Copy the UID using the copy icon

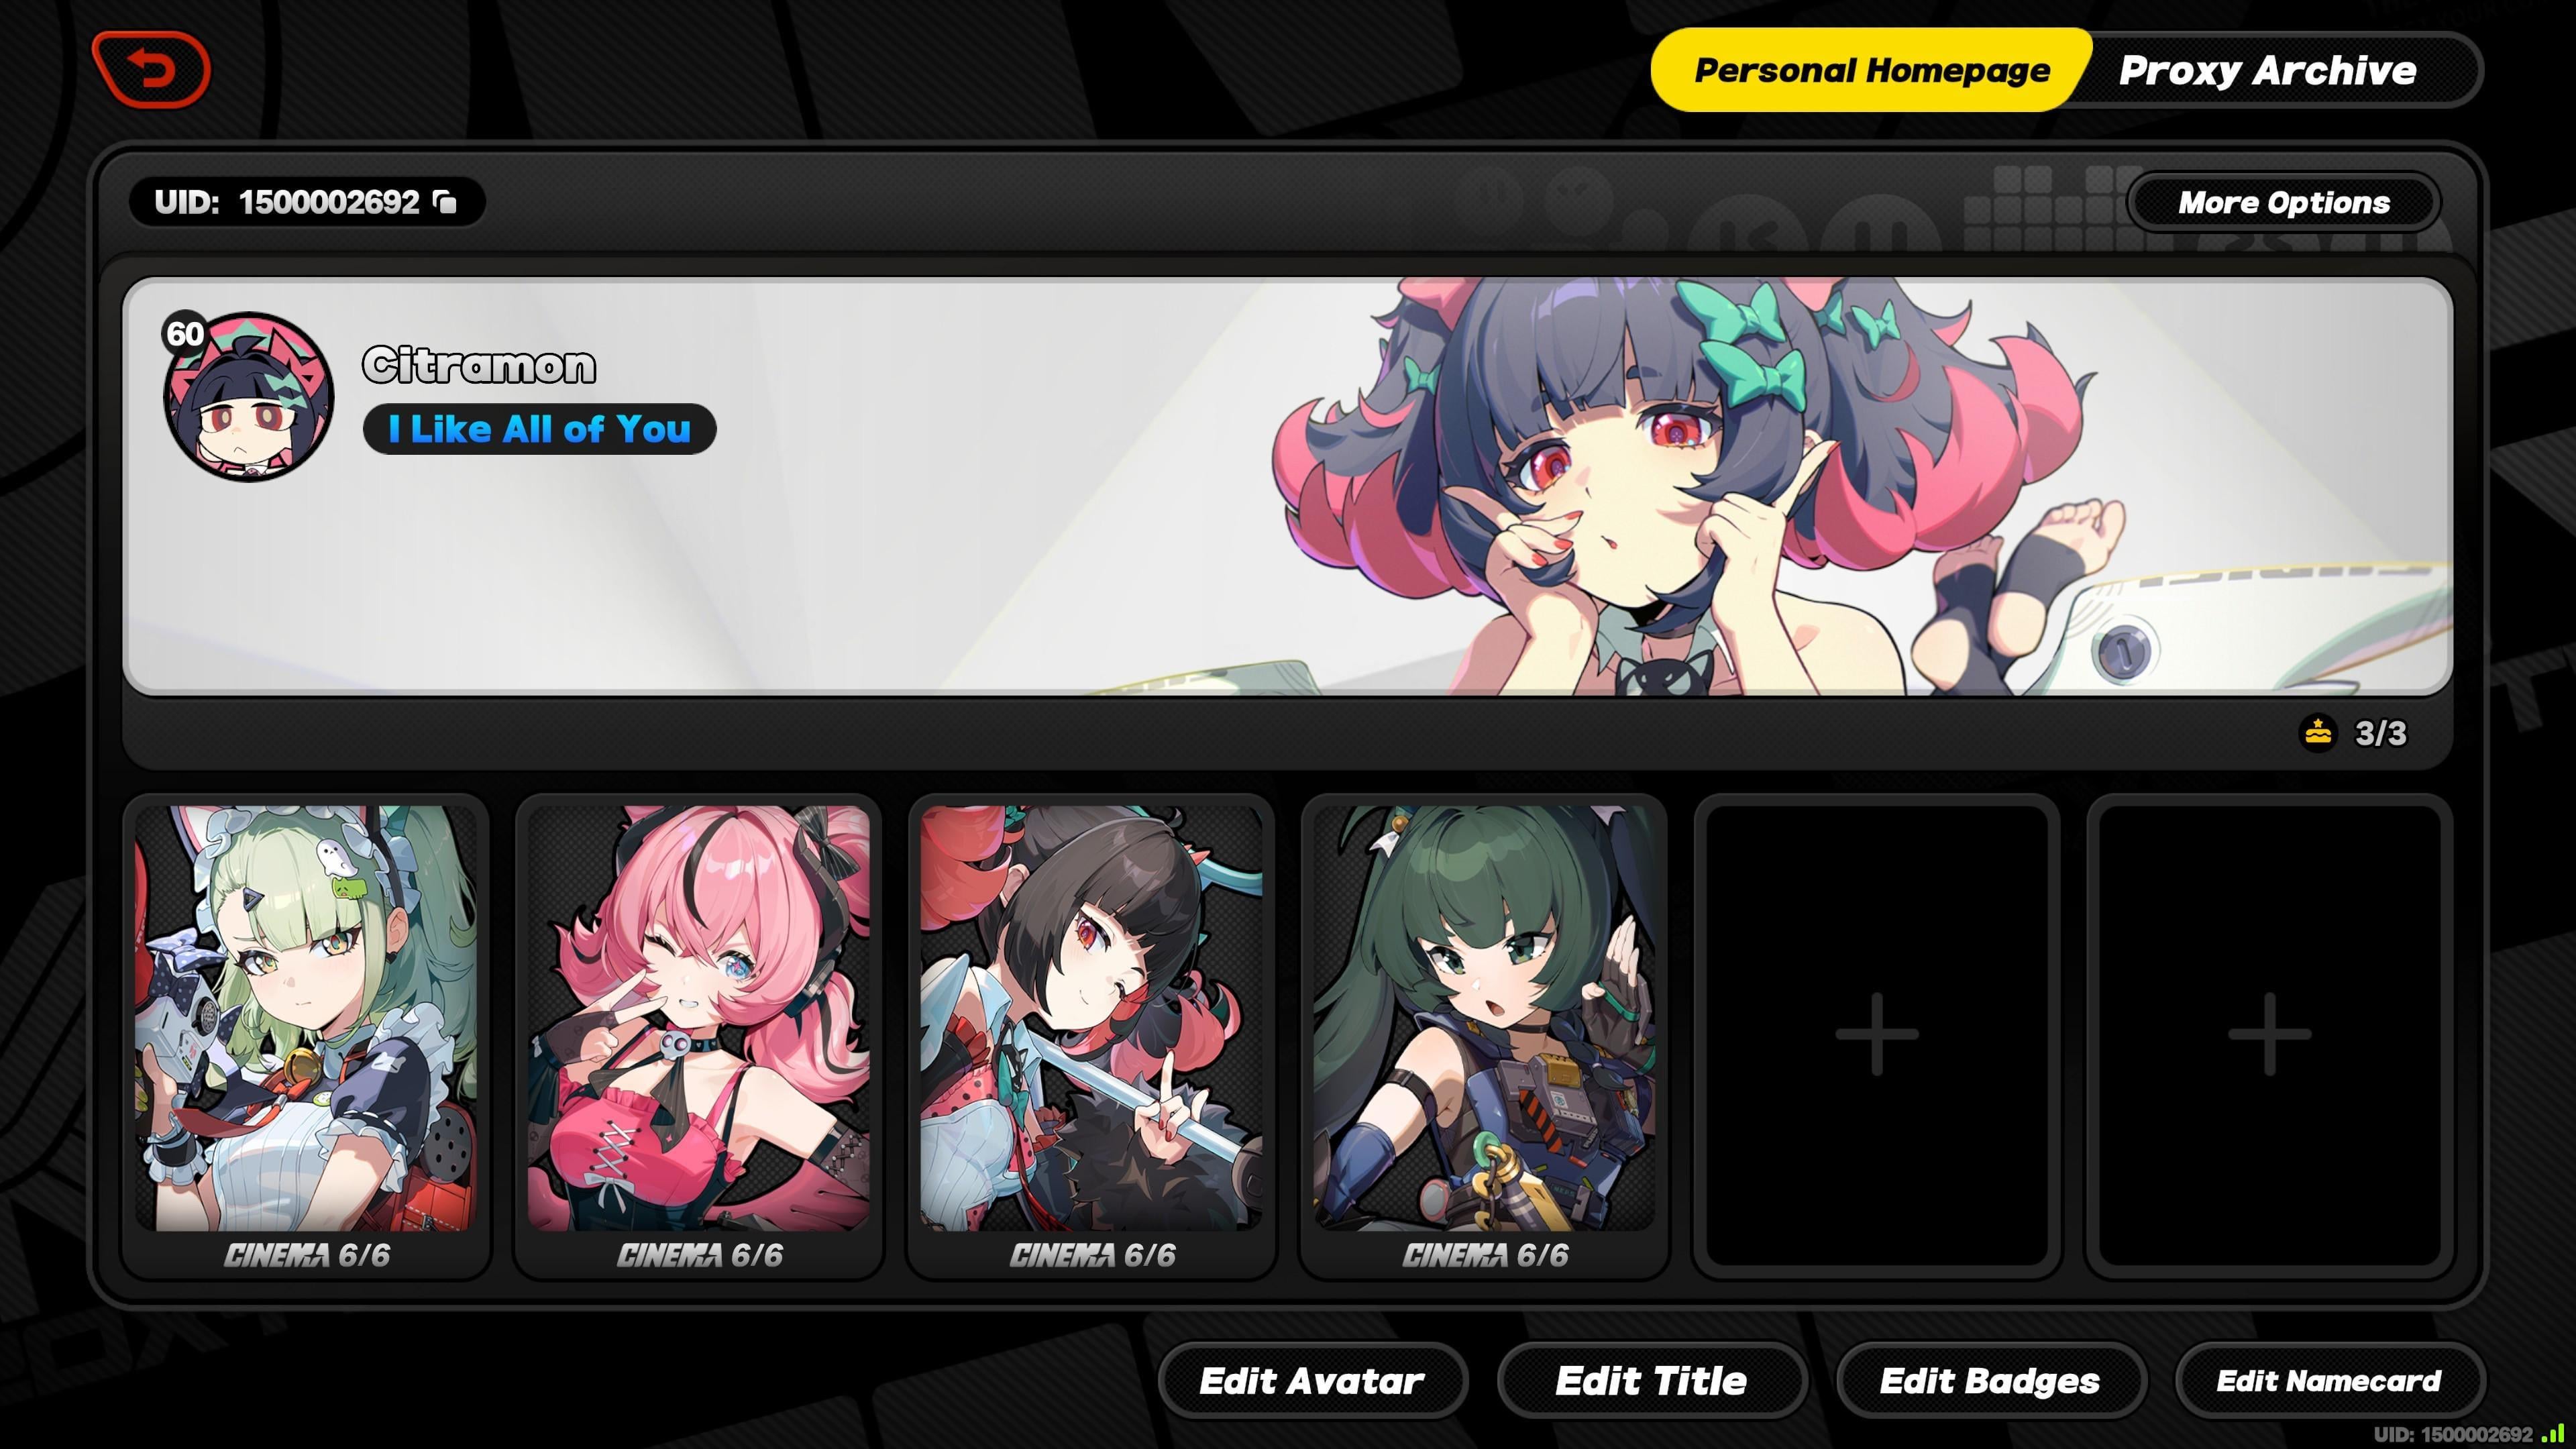click(x=445, y=202)
